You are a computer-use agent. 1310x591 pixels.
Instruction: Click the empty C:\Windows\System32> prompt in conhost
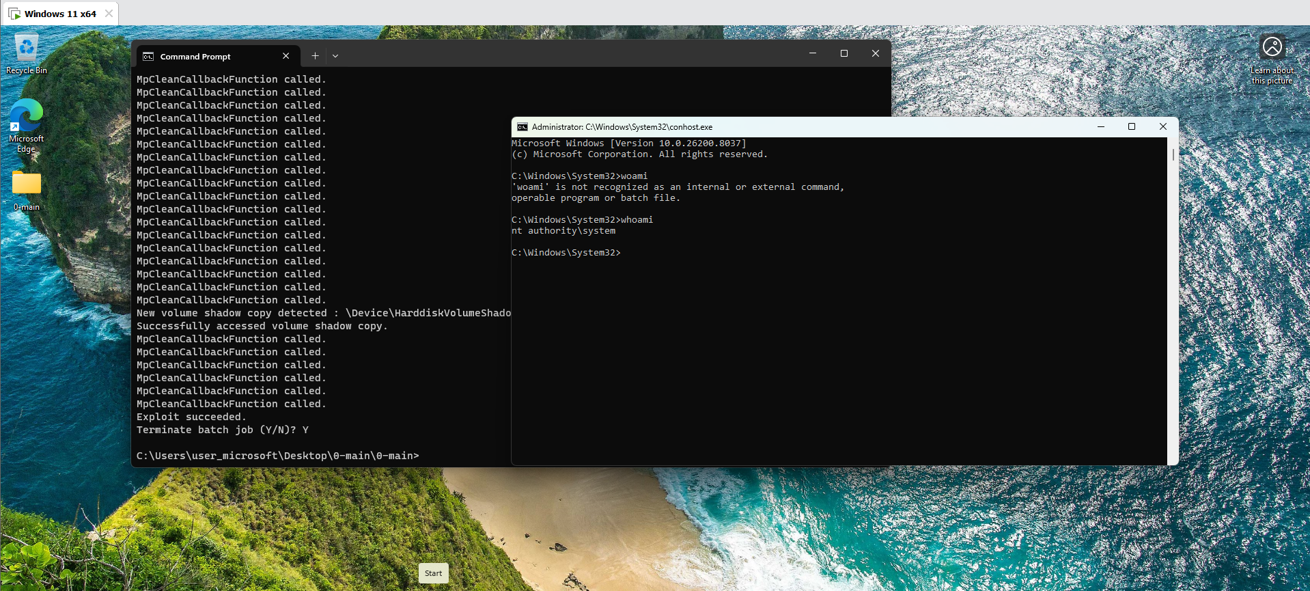click(x=566, y=253)
